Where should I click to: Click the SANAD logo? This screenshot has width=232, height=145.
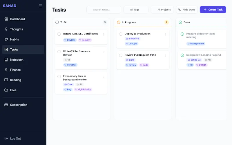(x=10, y=6)
